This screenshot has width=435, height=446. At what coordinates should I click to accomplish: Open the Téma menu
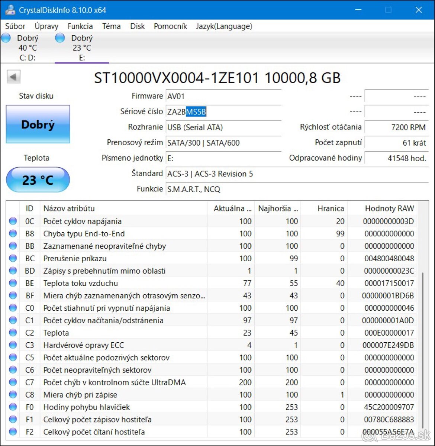(x=111, y=26)
